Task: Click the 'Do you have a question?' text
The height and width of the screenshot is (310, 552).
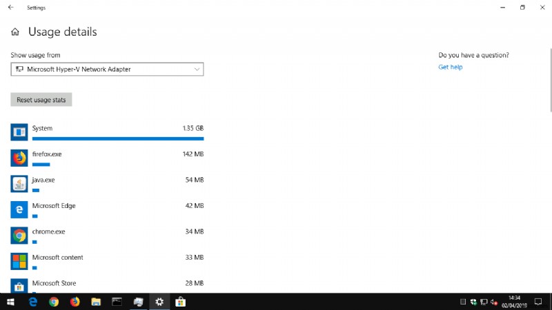Action: pos(473,55)
